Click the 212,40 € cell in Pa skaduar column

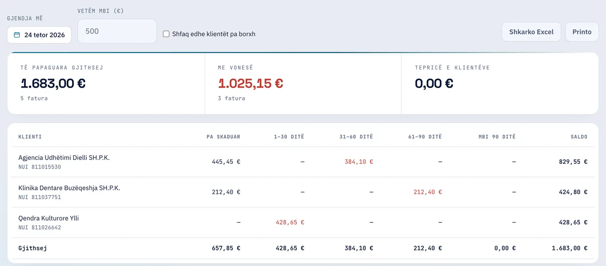226,192
